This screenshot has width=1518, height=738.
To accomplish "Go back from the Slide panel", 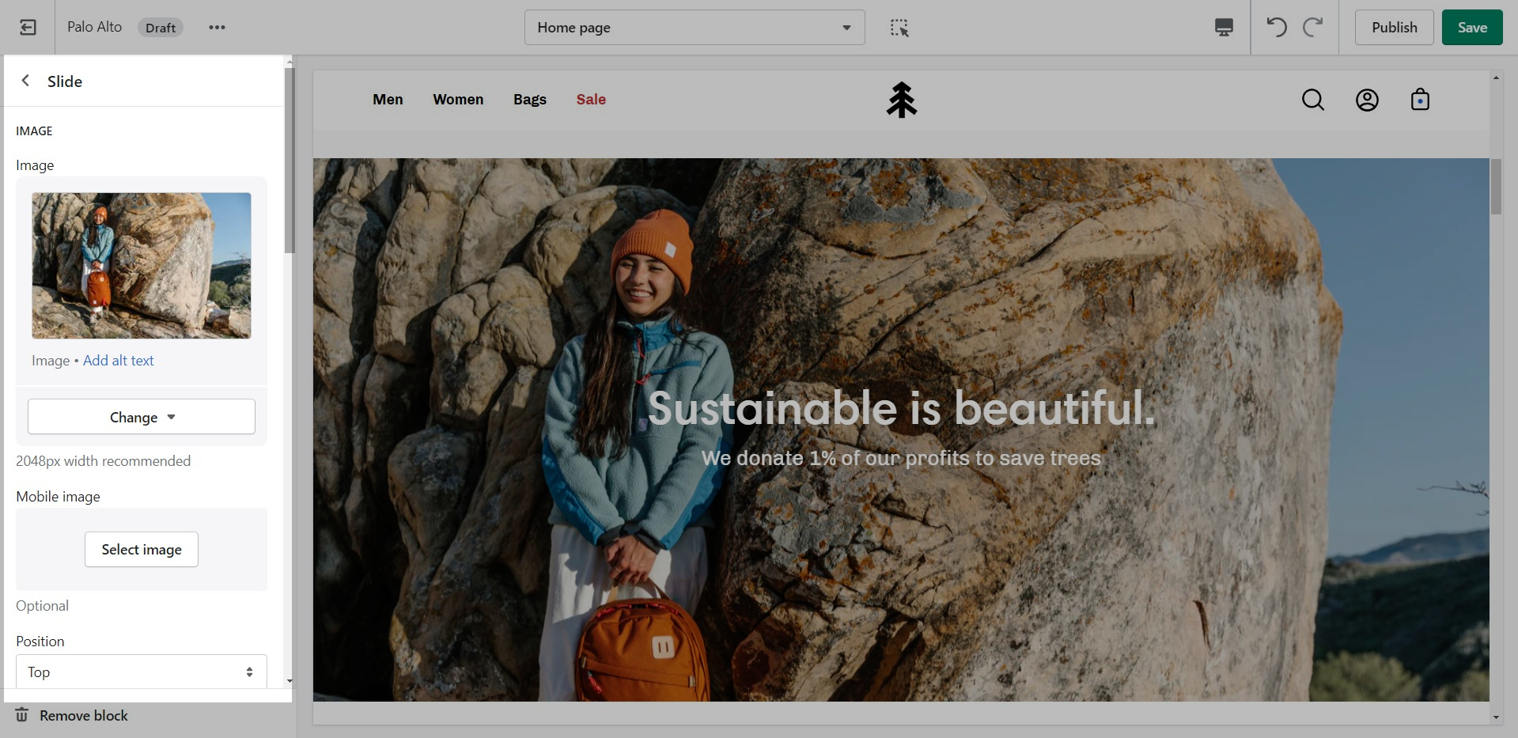I will [26, 81].
